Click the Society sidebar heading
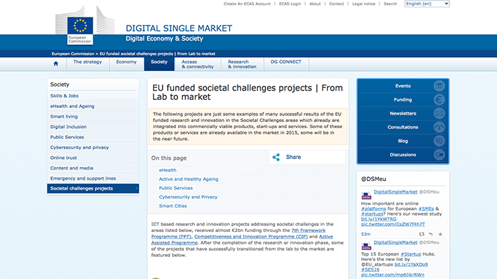 coord(60,85)
